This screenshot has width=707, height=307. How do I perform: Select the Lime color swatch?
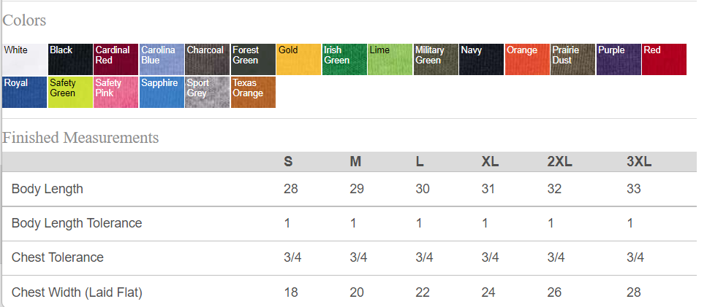(390, 59)
